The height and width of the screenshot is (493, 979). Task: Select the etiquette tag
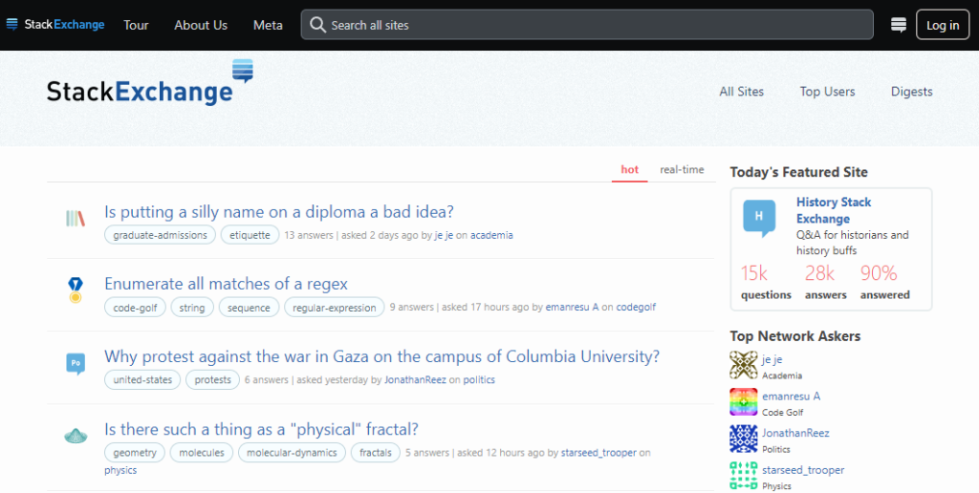pyautogui.click(x=250, y=235)
